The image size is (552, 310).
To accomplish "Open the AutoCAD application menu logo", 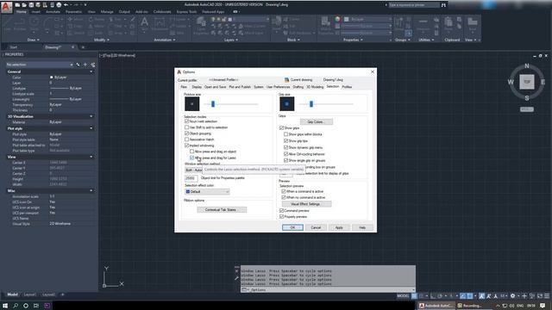I will point(6,7).
